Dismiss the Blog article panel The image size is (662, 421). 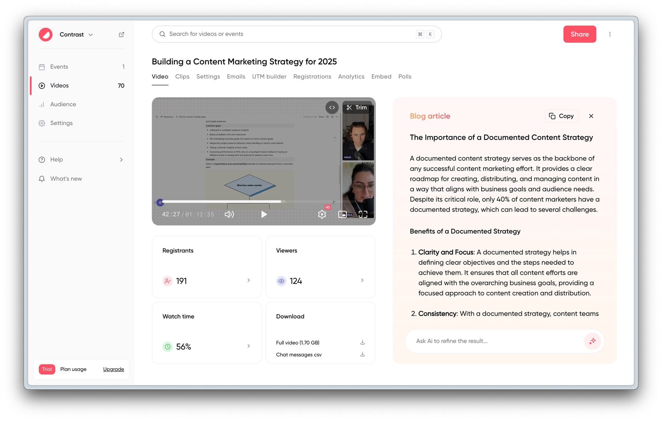point(591,116)
